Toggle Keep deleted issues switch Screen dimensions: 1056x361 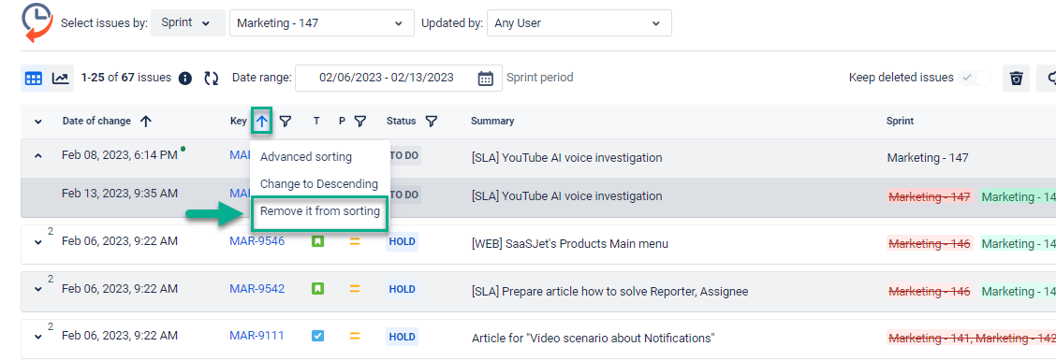tap(975, 78)
